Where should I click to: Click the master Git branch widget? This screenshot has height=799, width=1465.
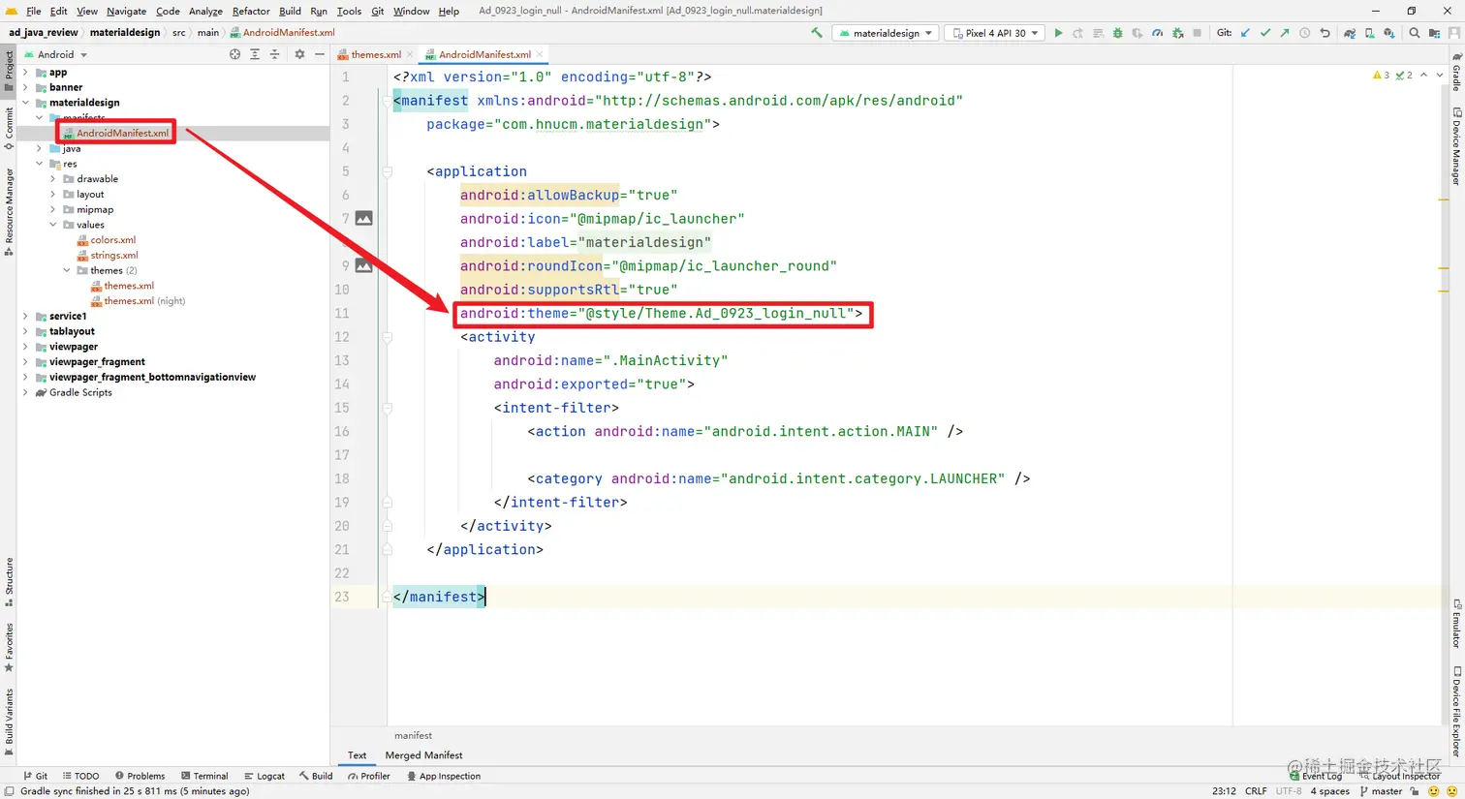click(x=1382, y=791)
